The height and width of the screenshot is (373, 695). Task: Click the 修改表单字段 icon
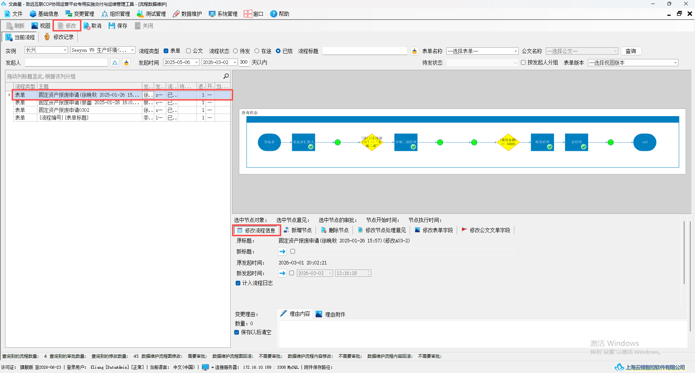[417, 230]
